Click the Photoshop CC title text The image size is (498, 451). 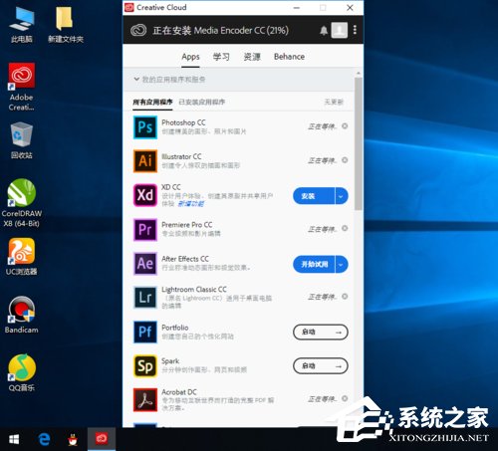(x=183, y=122)
